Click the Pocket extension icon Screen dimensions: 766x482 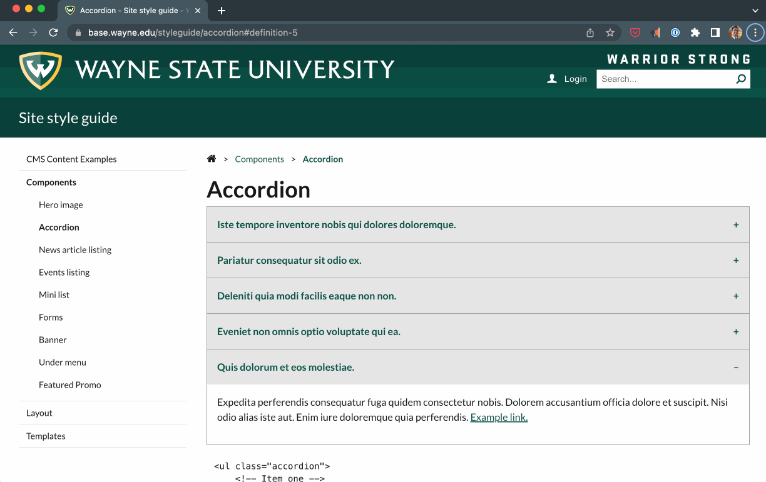[635, 33]
